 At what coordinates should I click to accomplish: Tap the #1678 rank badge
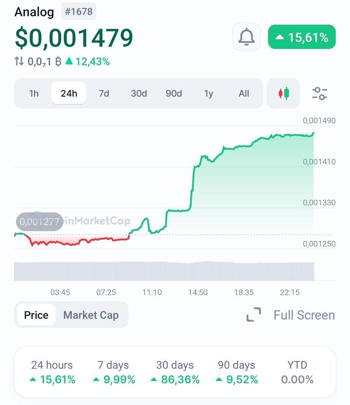(79, 12)
